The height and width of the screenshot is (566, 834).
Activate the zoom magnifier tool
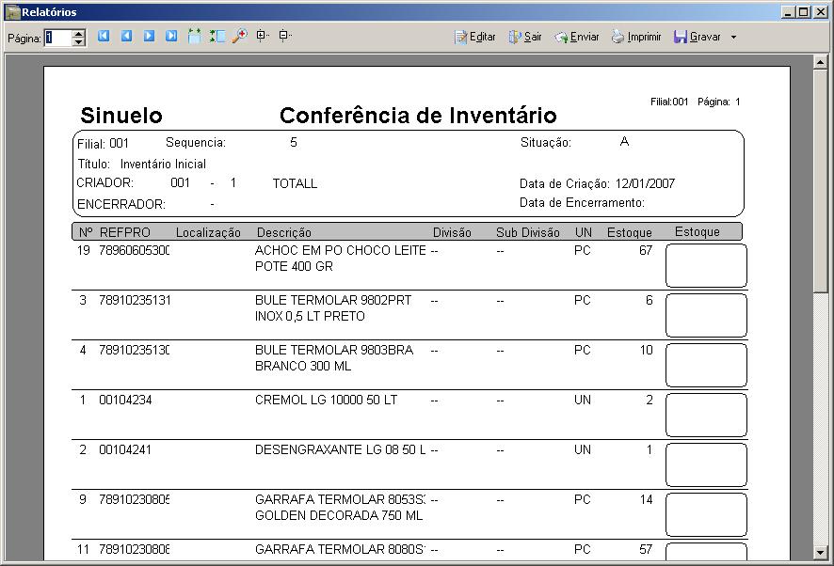238,37
